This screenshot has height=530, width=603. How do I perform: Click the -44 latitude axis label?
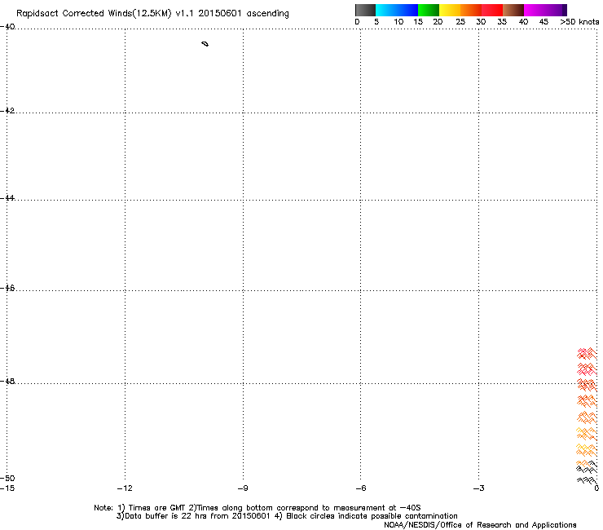(7, 198)
